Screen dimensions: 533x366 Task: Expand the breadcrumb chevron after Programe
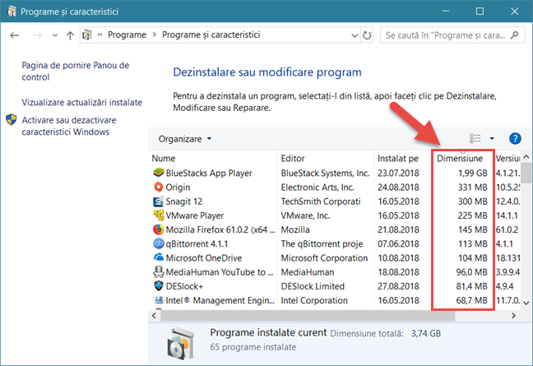coord(155,35)
